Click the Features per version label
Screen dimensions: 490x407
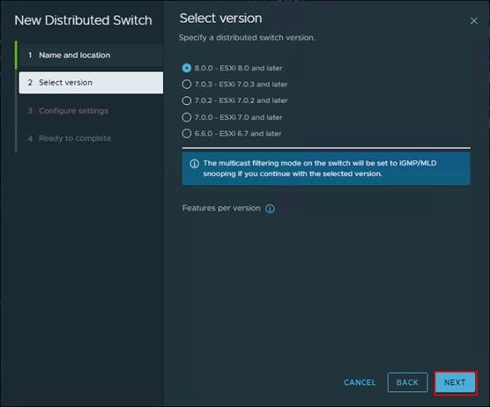(x=221, y=208)
